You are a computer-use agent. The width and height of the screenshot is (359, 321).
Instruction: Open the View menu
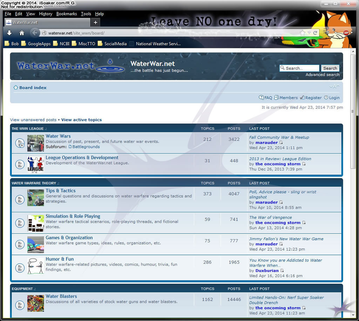pyautogui.click(x=31, y=14)
